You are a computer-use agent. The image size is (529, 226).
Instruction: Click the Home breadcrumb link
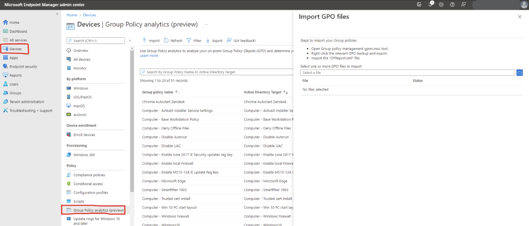72,15
